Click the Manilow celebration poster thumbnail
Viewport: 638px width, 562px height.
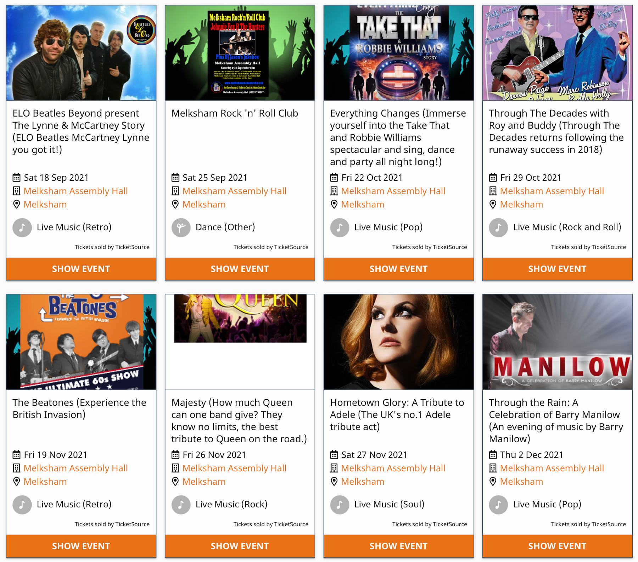click(x=557, y=342)
